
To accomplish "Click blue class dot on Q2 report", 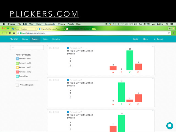I will (68, 112).
